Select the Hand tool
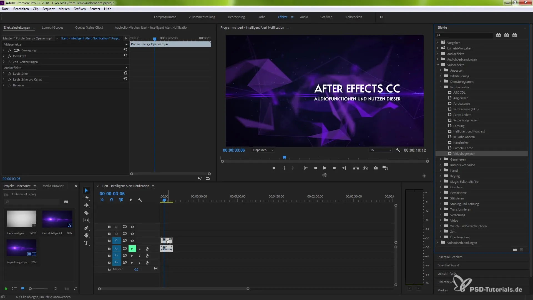This screenshot has width=533, height=300. (x=86, y=235)
